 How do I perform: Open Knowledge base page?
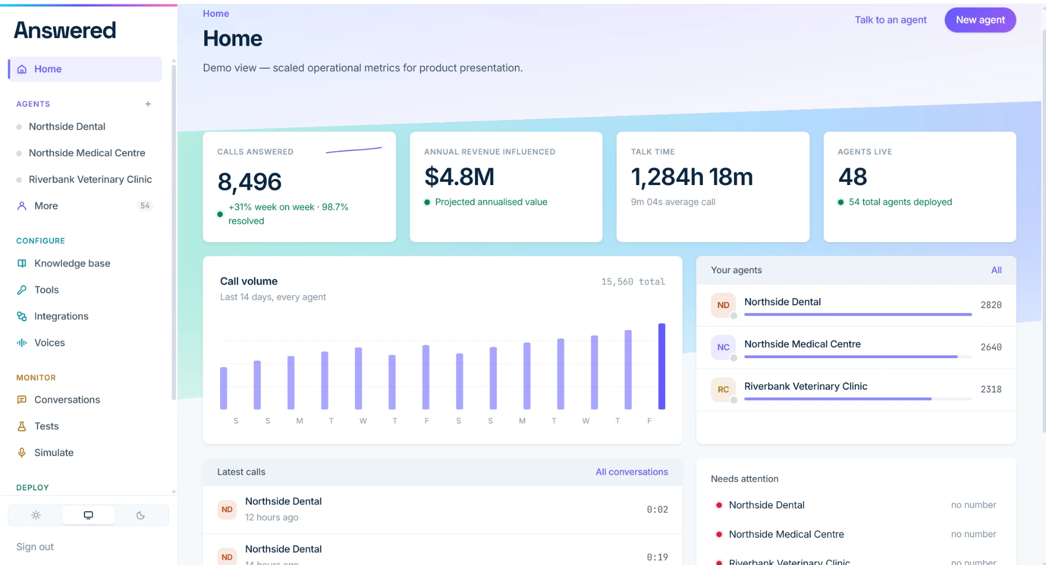(x=85, y=263)
